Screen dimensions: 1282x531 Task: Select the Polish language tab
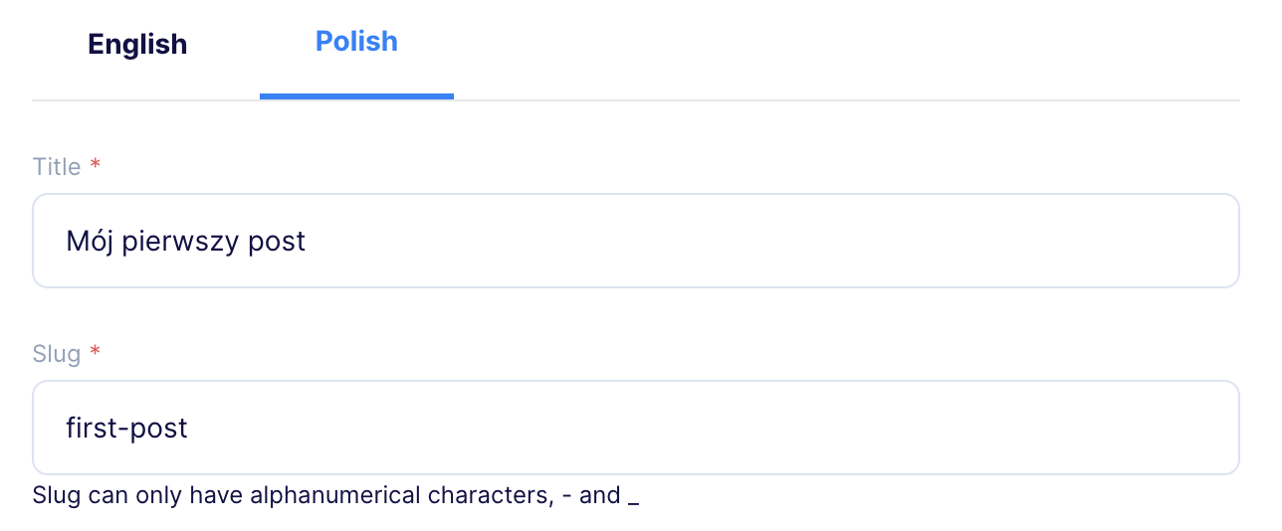[356, 42]
